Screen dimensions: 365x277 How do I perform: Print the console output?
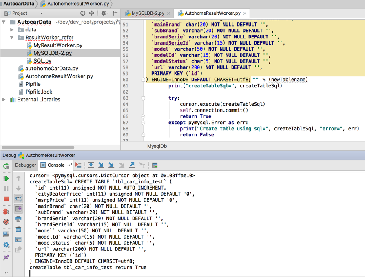click(18, 219)
